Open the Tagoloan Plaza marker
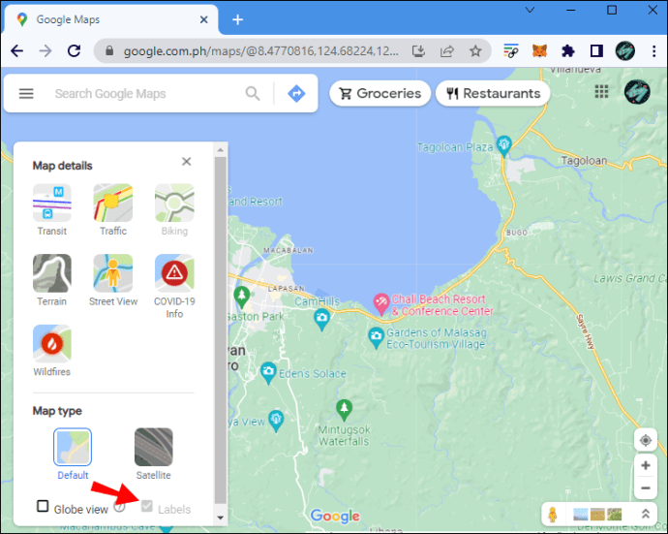 coord(504,145)
